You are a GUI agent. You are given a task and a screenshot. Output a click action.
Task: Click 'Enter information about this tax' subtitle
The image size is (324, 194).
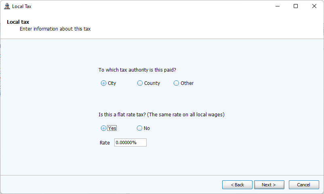point(58,29)
